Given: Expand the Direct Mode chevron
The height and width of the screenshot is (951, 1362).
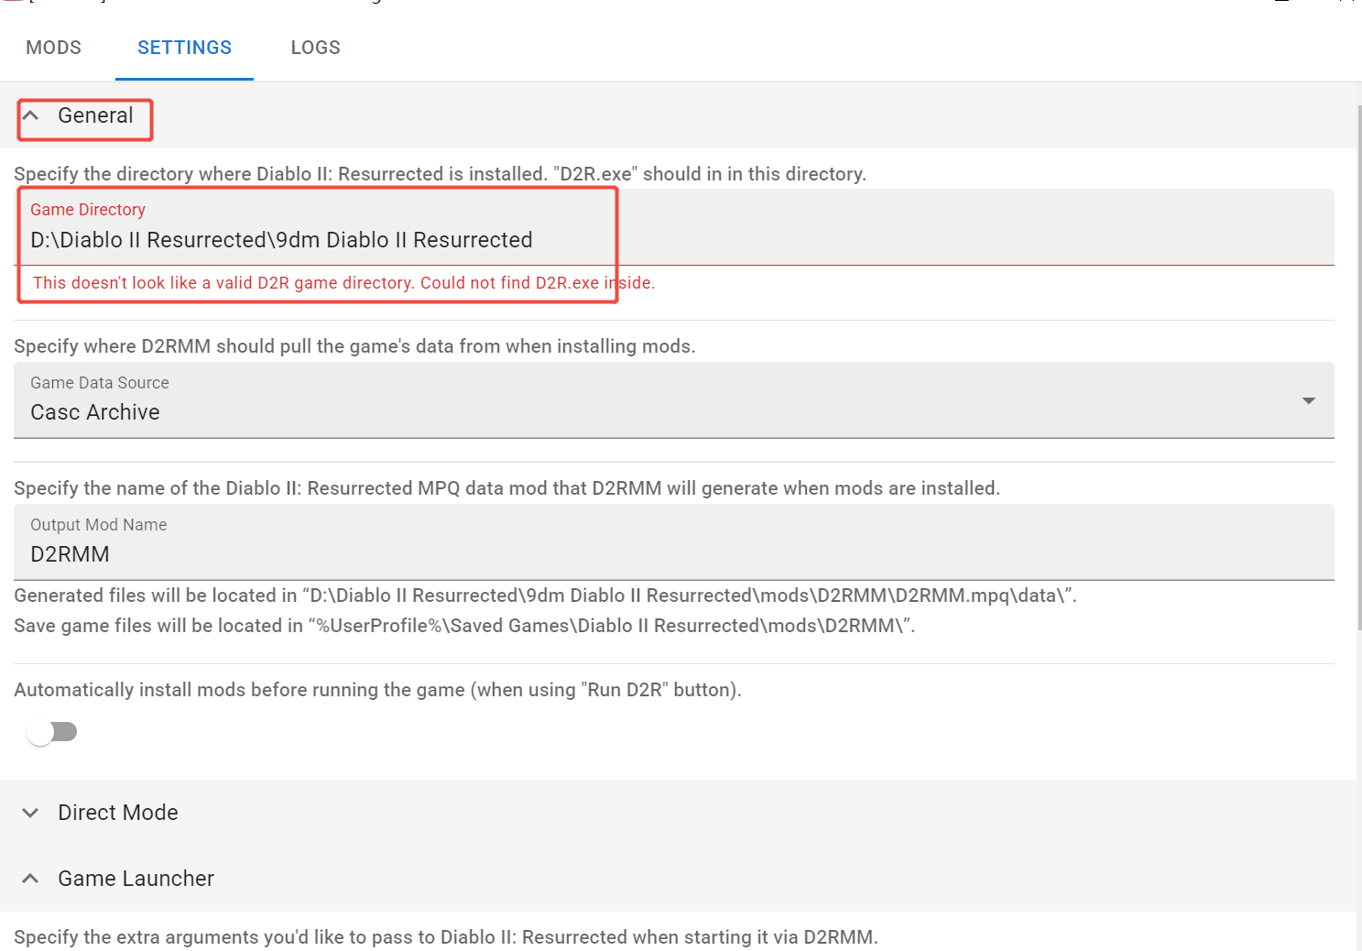Looking at the screenshot, I should (30, 813).
